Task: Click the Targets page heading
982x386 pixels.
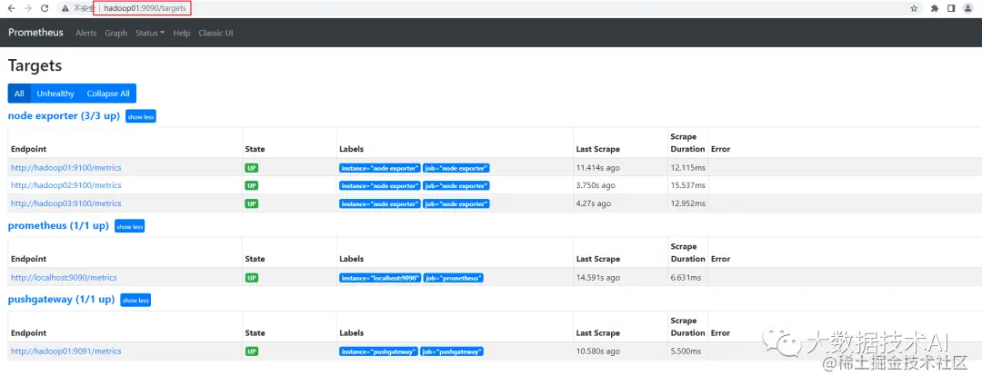Action: click(x=35, y=65)
